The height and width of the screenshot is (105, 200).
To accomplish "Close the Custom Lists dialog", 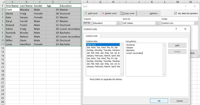I will (185, 29).
